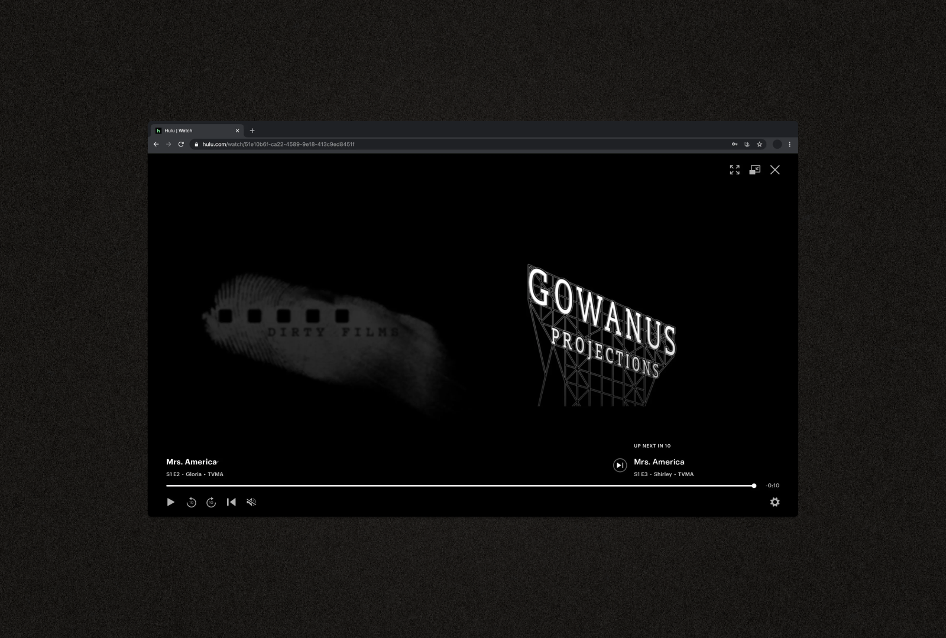
Task: Minimize player to mini view
Action: [755, 170]
